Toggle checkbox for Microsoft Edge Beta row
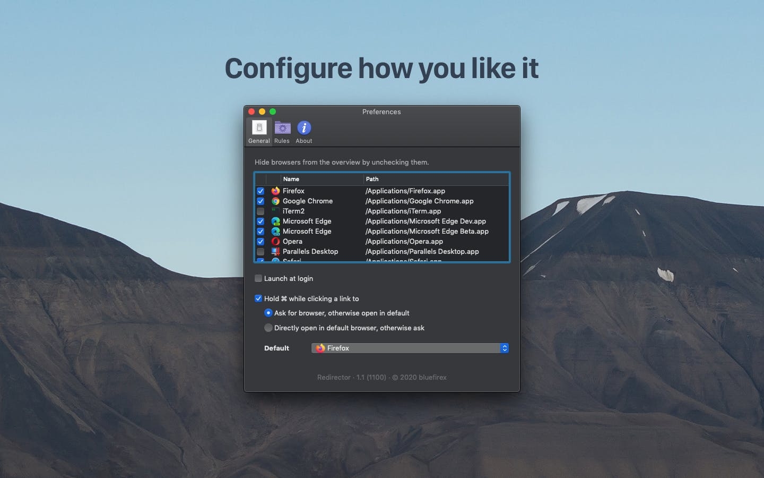 click(261, 232)
